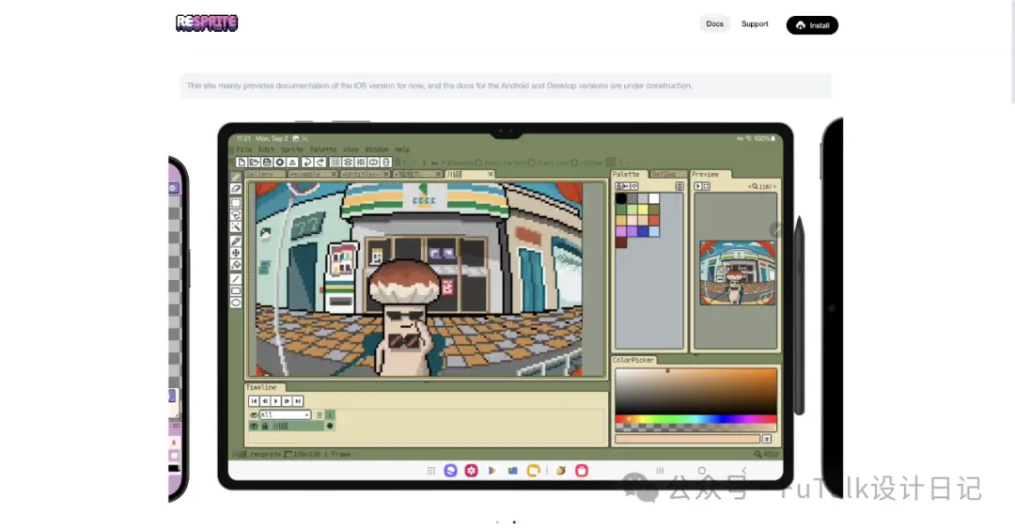Click the rainbow hue slider in ColorPicker
Viewport: 1015px width, 529px height.
695,419
